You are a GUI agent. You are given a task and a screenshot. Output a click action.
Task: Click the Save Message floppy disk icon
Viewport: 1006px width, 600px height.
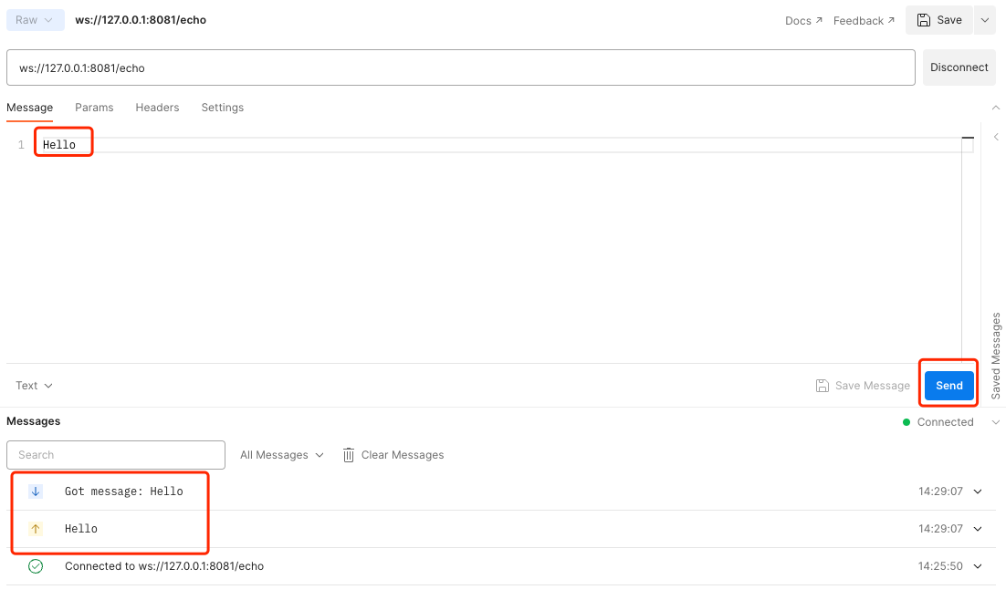[822, 385]
